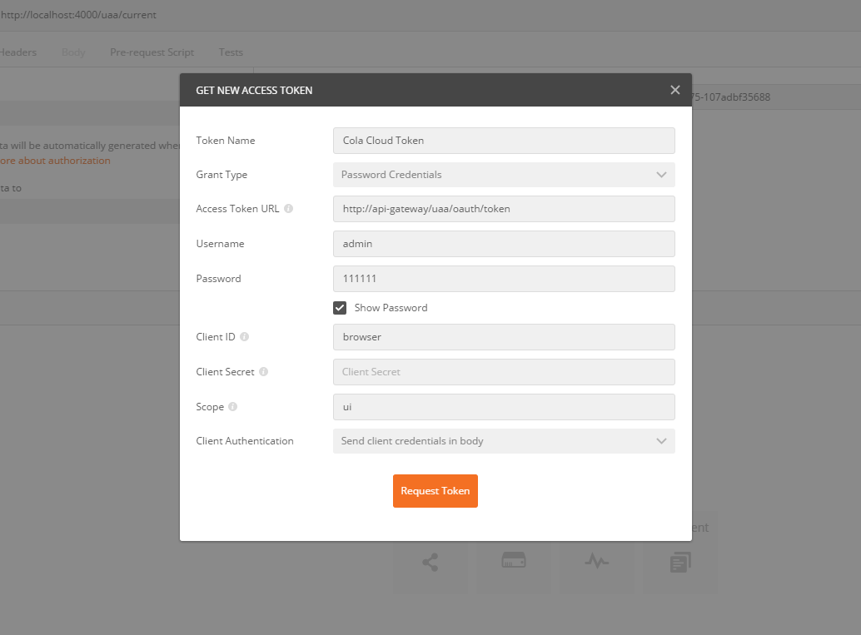The width and height of the screenshot is (861, 635).
Task: Open the Client Authentication dropdown
Action: coord(504,441)
